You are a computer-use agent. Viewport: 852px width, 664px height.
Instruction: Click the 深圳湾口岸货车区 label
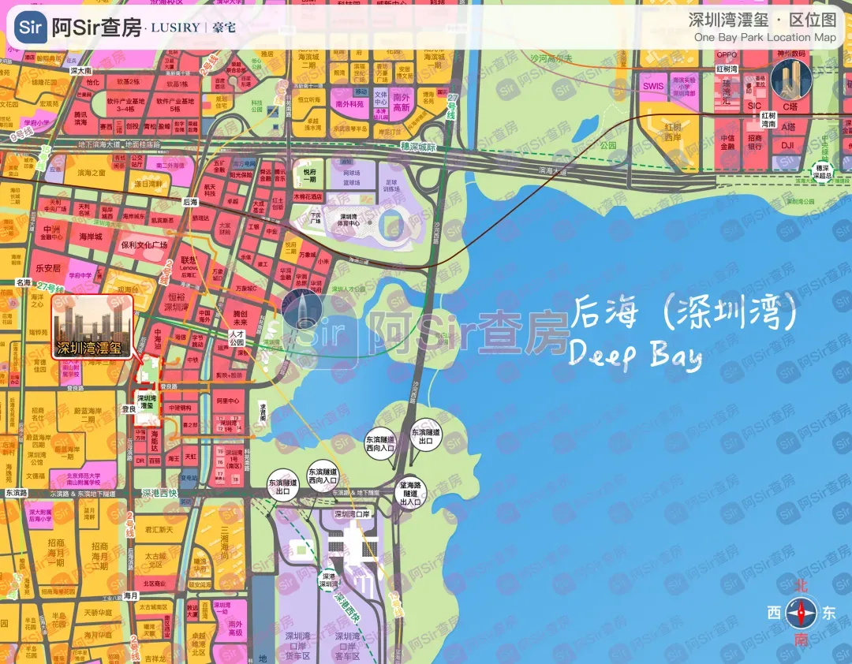tap(297, 646)
